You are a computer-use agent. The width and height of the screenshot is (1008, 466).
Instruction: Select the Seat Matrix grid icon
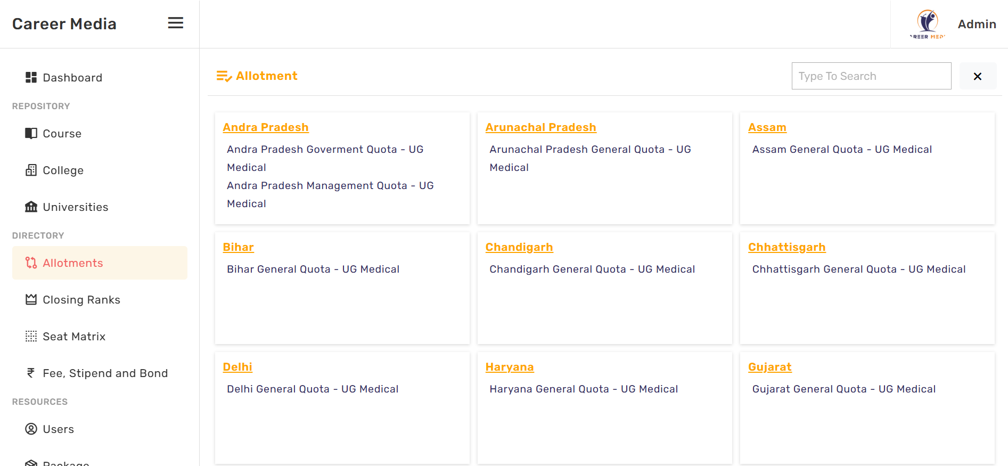click(31, 337)
